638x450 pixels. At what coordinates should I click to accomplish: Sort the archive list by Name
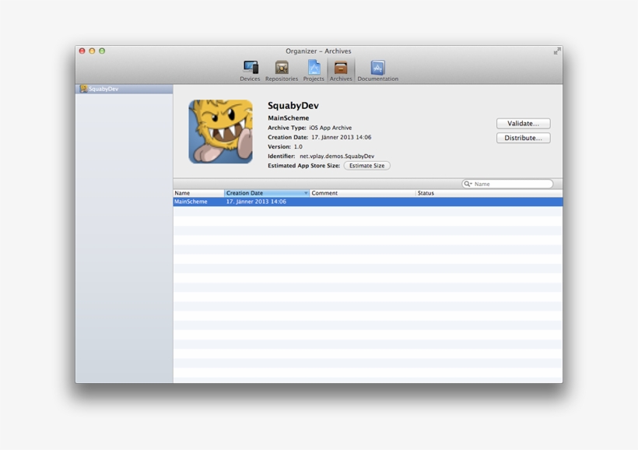(195, 192)
